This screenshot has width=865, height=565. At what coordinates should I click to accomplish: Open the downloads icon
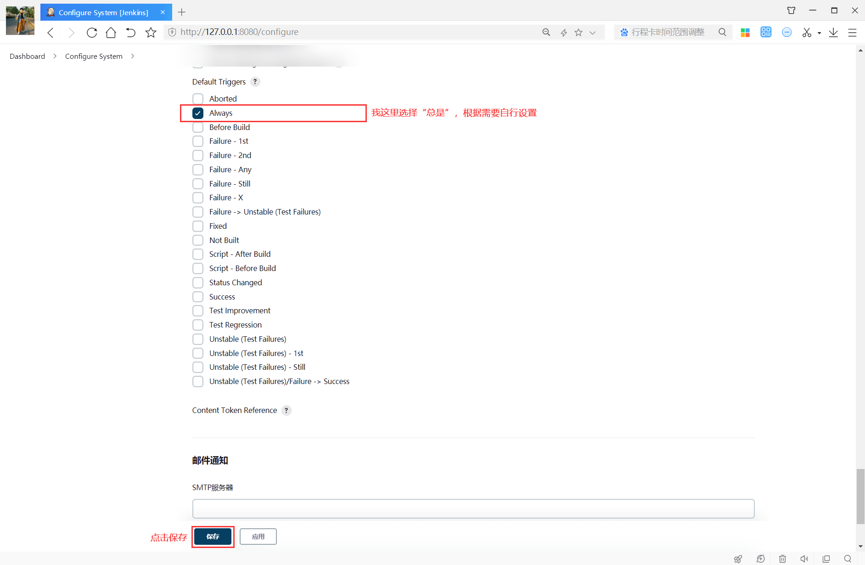833,32
